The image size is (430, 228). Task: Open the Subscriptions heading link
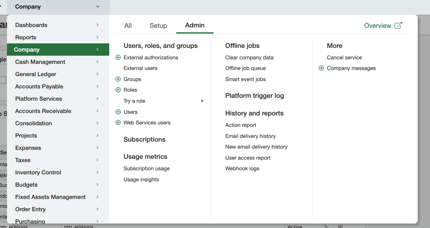tap(145, 140)
